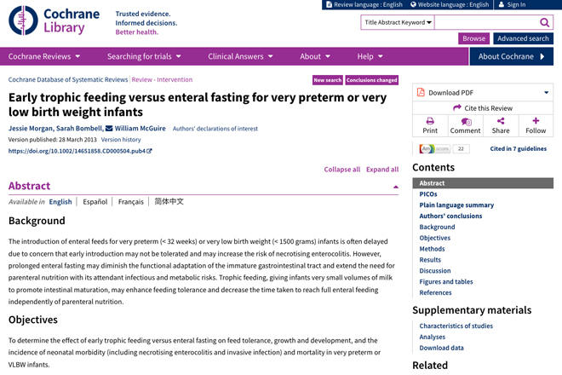Click the Browse button

coord(473,38)
